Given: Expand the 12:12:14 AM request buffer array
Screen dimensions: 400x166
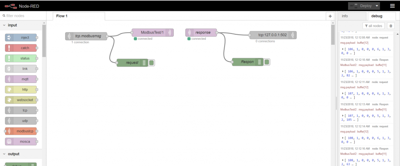Looking at the screenshot, I should pyautogui.click(x=343, y=138).
